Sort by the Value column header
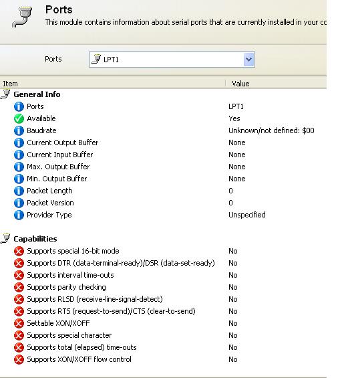The image size is (346, 378). (x=277, y=84)
